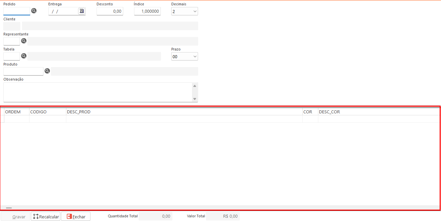Click the Representante search magnifier icon
Image resolution: width=441 pixels, height=221 pixels.
pyautogui.click(x=24, y=41)
